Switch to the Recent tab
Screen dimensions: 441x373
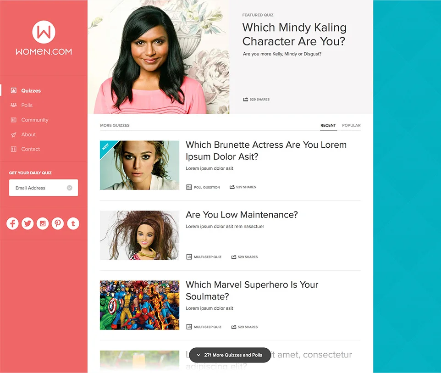point(328,125)
